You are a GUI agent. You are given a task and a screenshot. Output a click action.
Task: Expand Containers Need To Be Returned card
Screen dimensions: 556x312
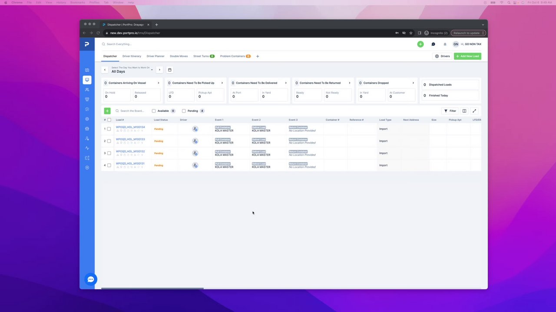click(x=349, y=83)
